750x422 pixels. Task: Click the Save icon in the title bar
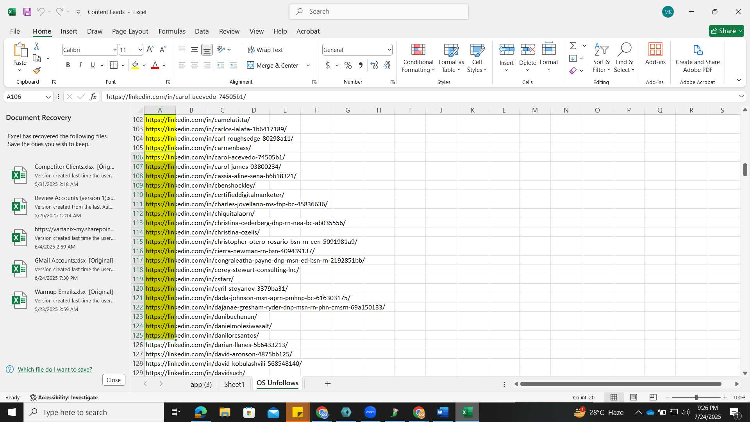pos(27,12)
